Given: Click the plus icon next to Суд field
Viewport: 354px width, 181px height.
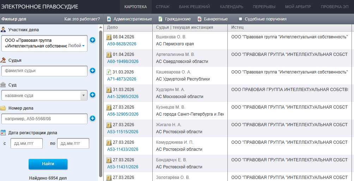Looking at the screenshot, I should coord(93,95).
